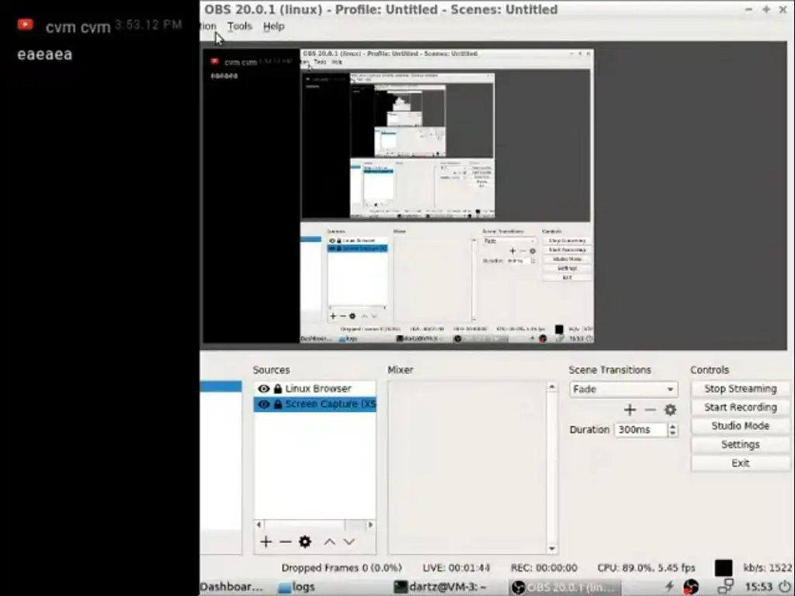Open transition properties gear icon
Viewport: 795px width, 596px height.
(x=670, y=410)
